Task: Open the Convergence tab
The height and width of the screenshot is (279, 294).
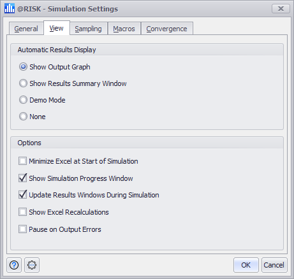Action: pos(167,29)
